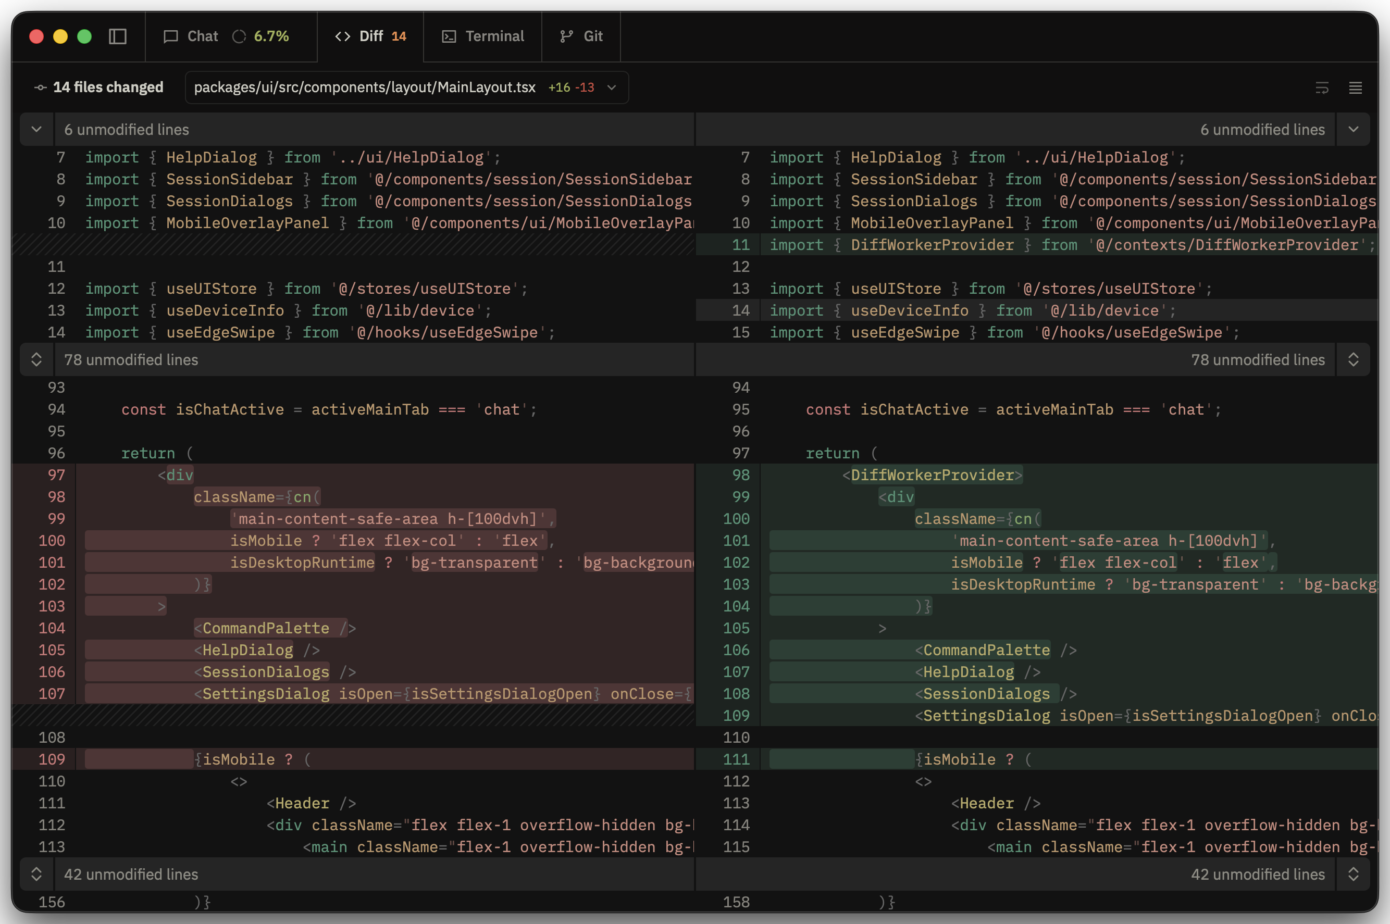Image resolution: width=1390 pixels, height=924 pixels.
Task: Click the <Header /> tag on left line 111
Action: pyautogui.click(x=311, y=803)
